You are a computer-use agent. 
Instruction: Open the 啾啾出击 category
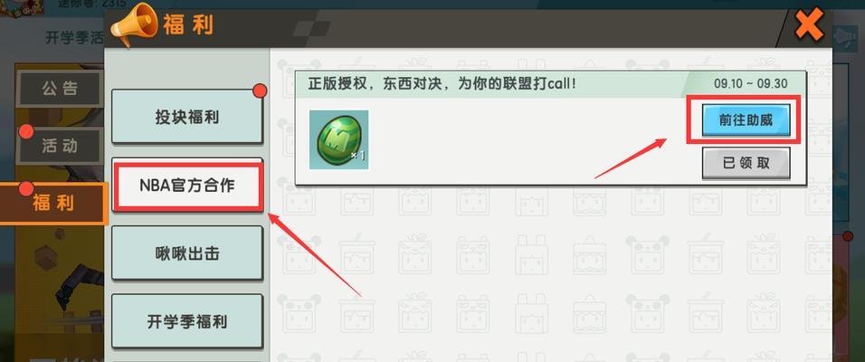[x=187, y=253]
